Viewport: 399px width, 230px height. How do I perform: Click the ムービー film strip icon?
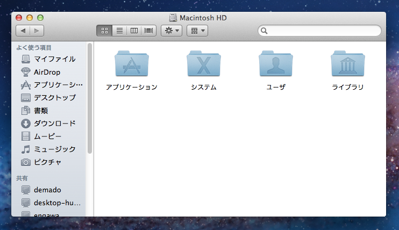[26, 136]
